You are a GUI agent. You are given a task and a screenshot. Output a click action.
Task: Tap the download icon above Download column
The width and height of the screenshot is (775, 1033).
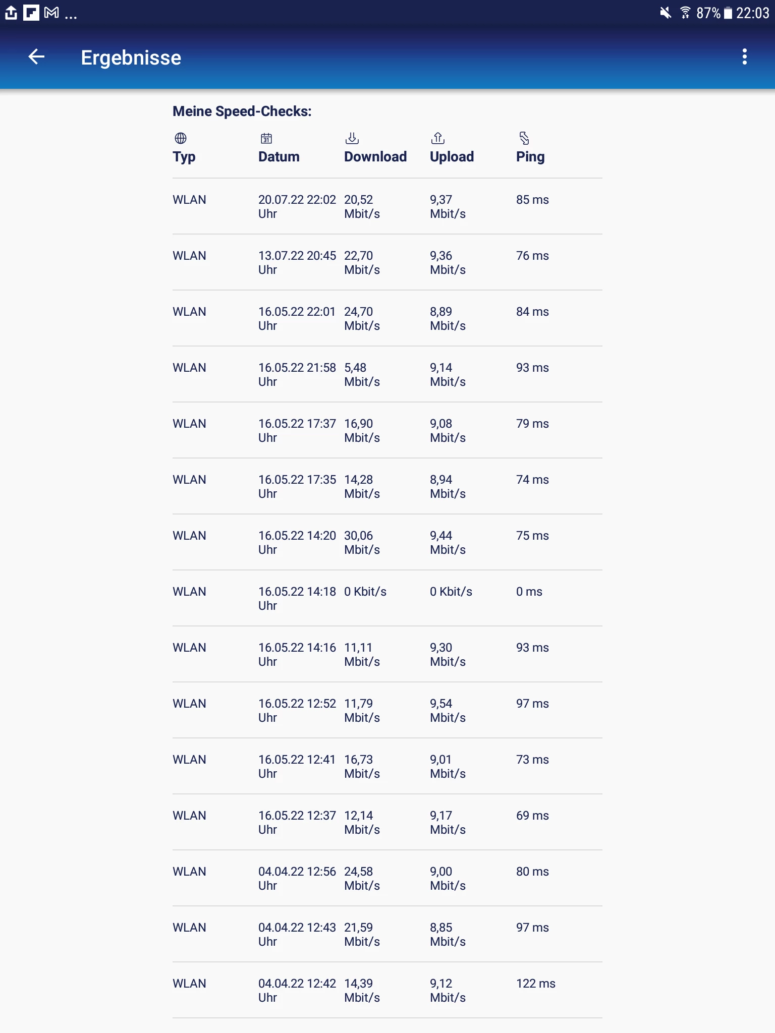[352, 138]
